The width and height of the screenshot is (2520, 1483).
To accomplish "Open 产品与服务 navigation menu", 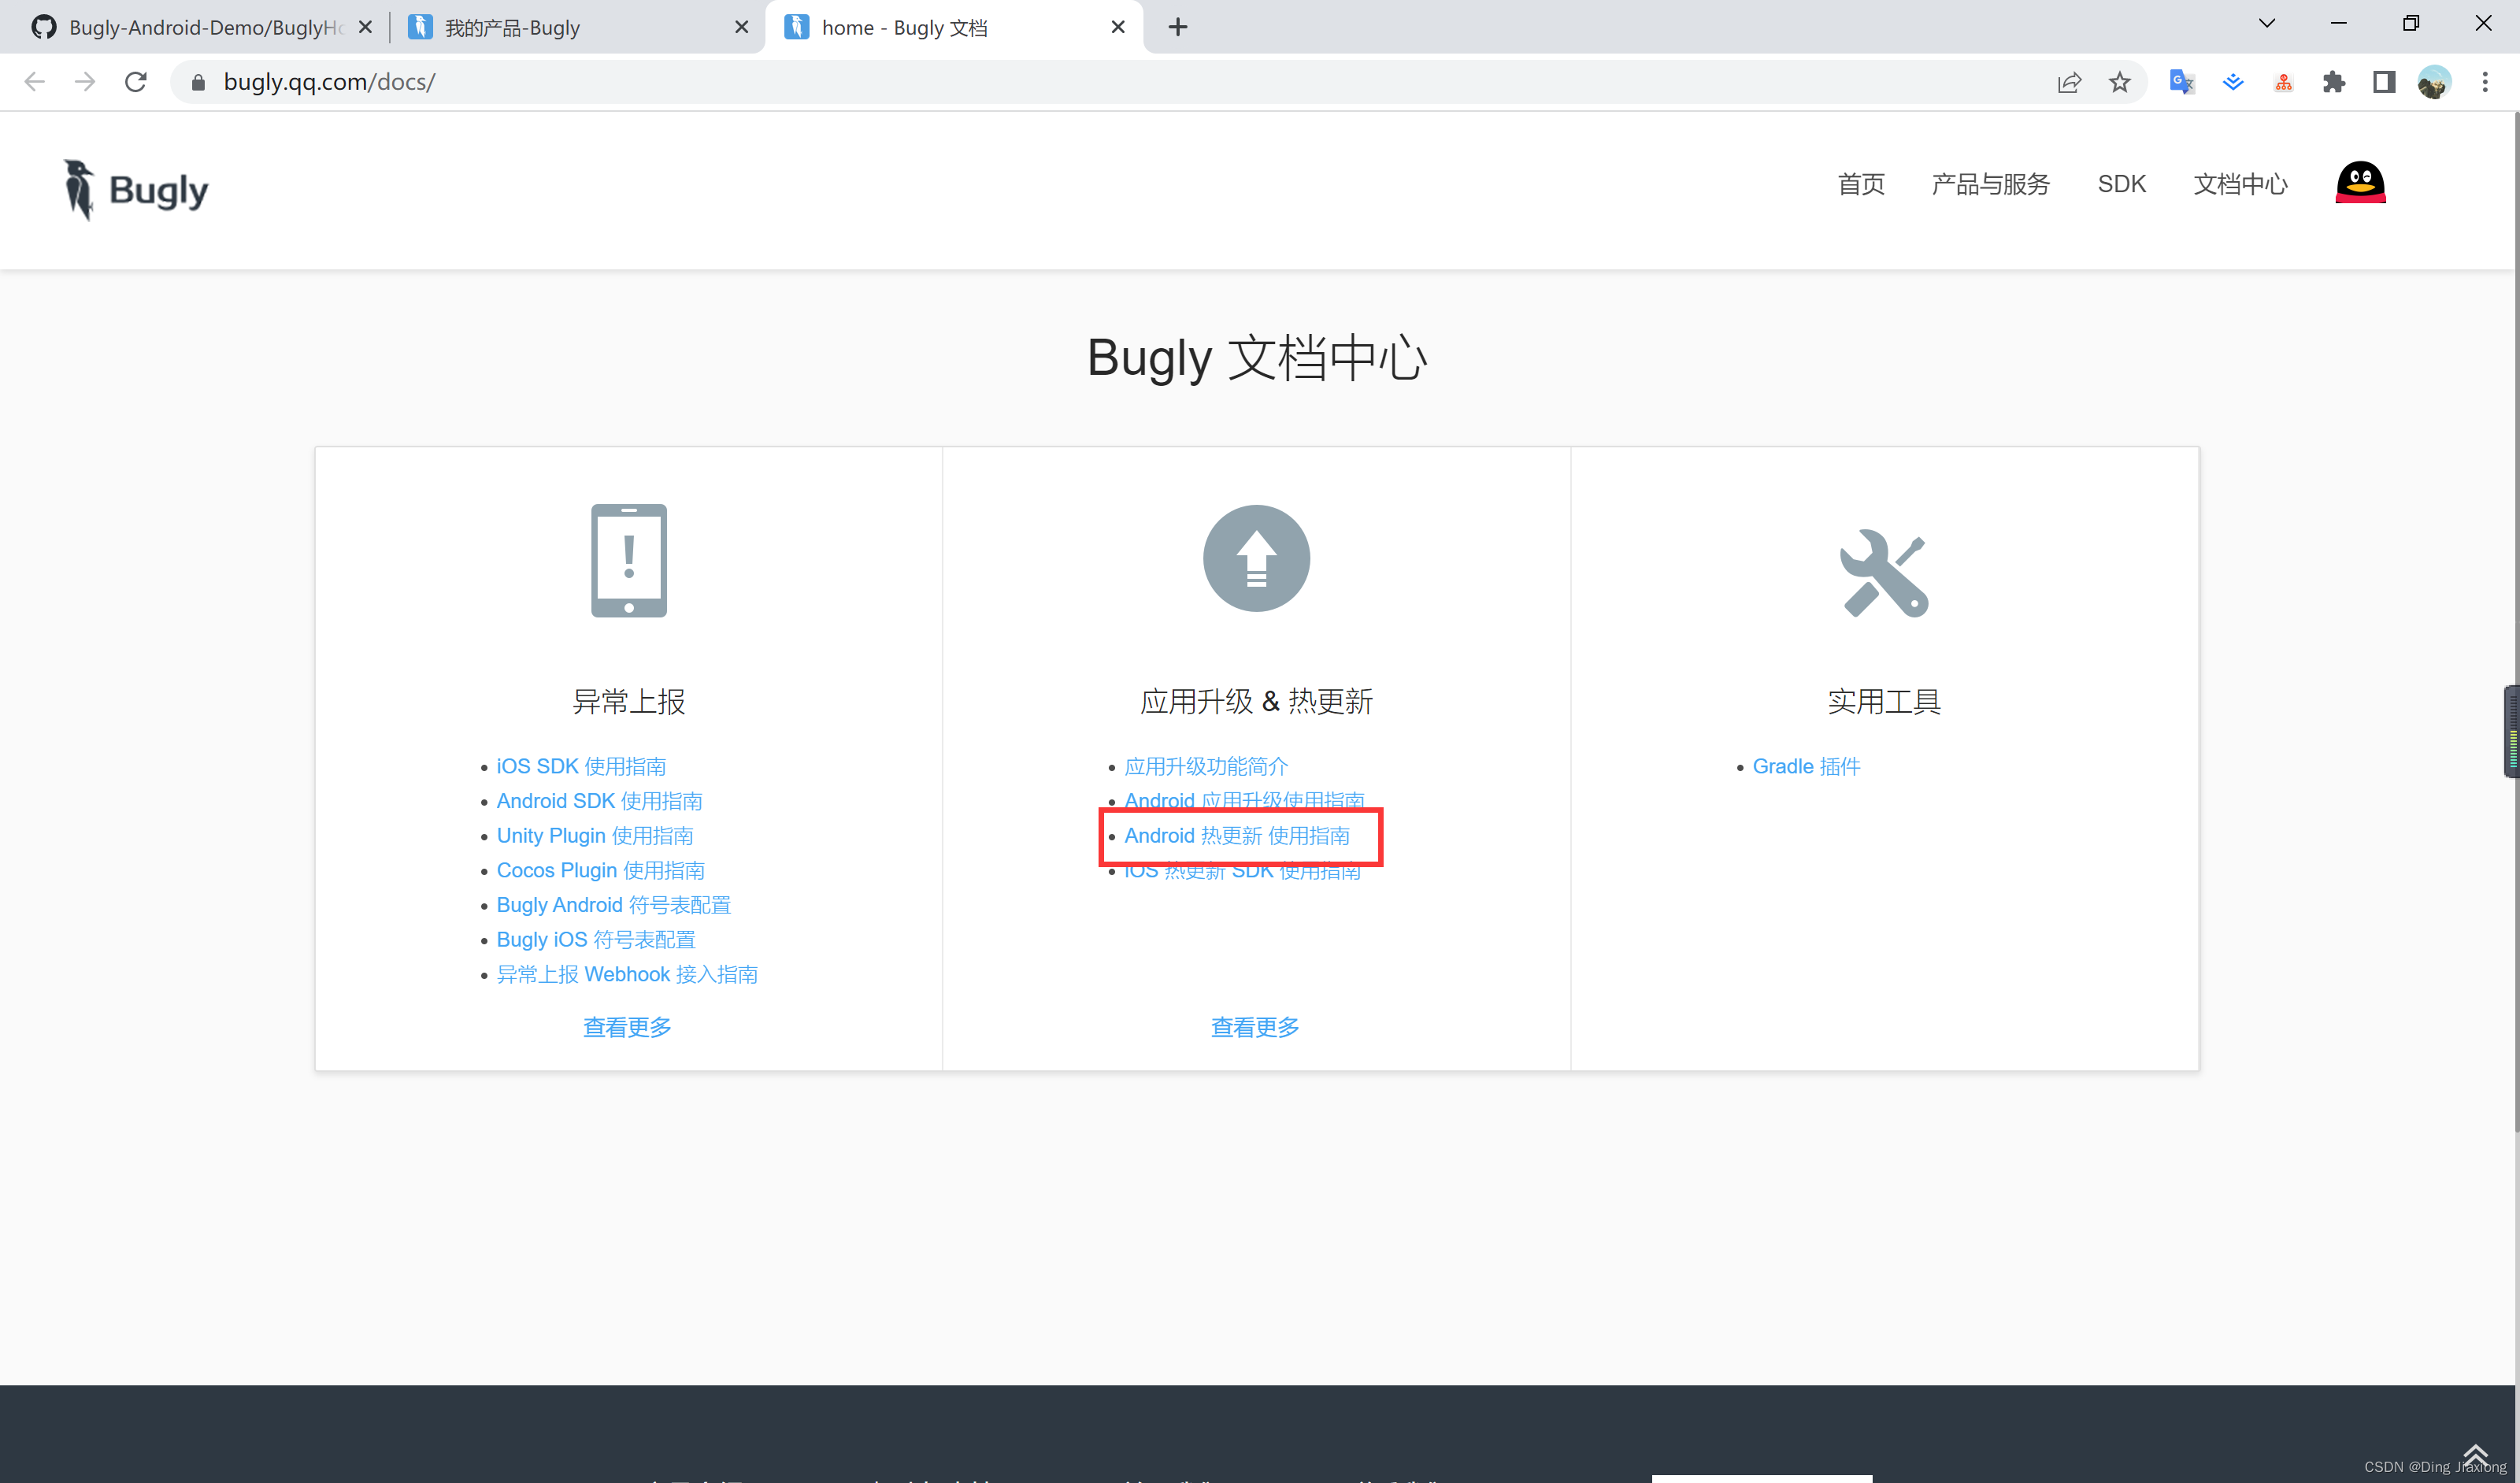I will [x=1990, y=184].
